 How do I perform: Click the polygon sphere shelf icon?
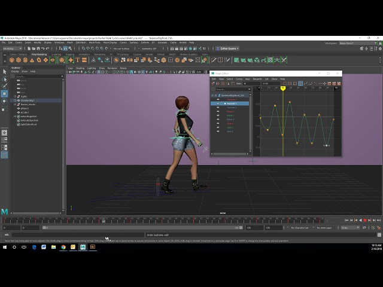12,60
